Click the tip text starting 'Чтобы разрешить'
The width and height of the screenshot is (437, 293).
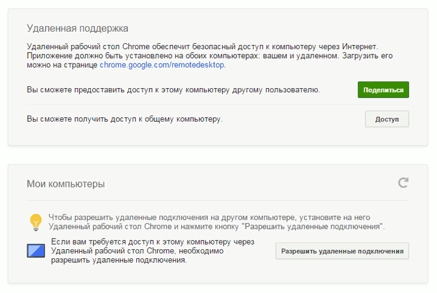(x=209, y=217)
